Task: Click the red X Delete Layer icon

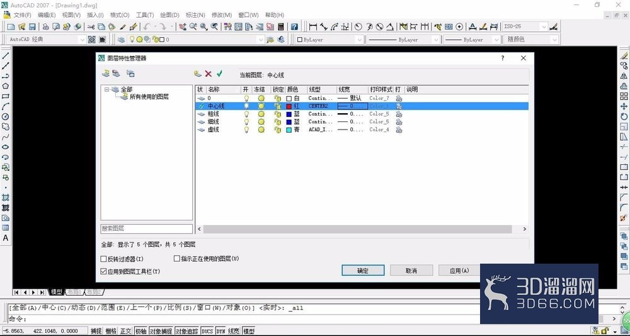Action: [208, 74]
